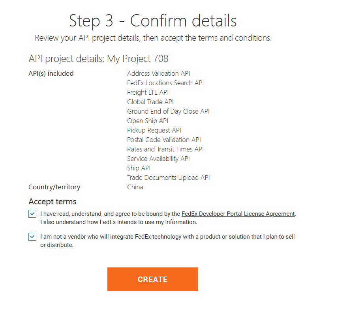Click the 'Step 3 - Confirm details' heading
Screen dimensions: 349x314
[153, 21]
